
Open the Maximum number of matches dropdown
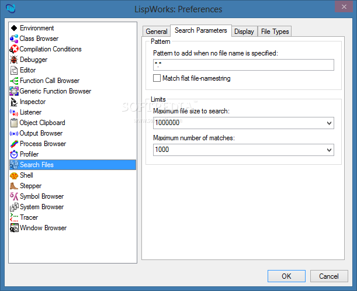[x=329, y=150]
